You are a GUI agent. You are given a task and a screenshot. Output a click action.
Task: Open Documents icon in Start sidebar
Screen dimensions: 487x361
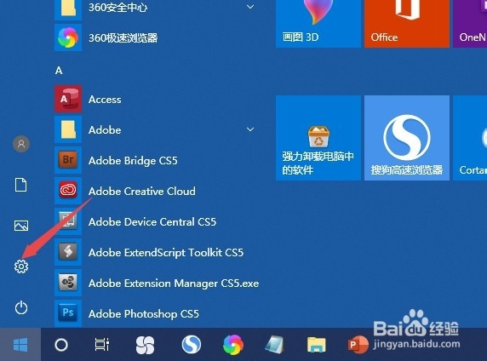click(21, 185)
